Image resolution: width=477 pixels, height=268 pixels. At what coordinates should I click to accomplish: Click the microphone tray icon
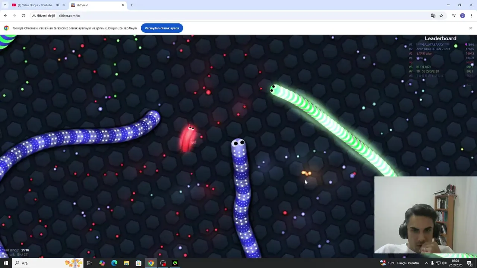[432, 263]
